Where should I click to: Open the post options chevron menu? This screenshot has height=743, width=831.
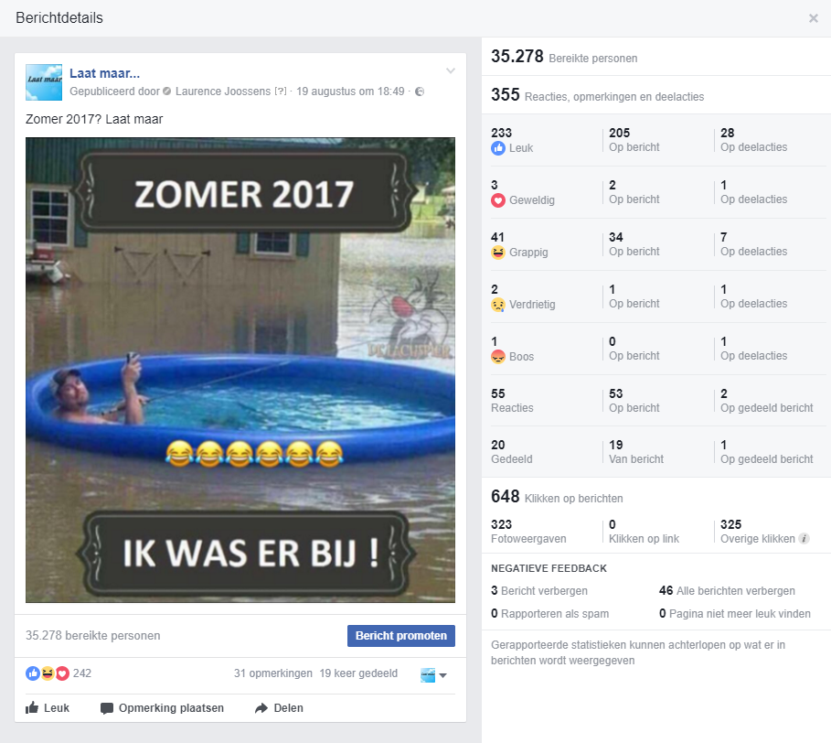pyautogui.click(x=451, y=70)
